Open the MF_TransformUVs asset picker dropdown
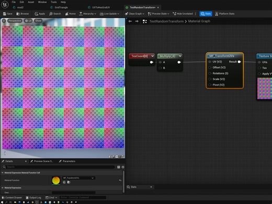Image resolution: width=272 pixels, height=204 pixels. pyautogui.click(x=78, y=178)
